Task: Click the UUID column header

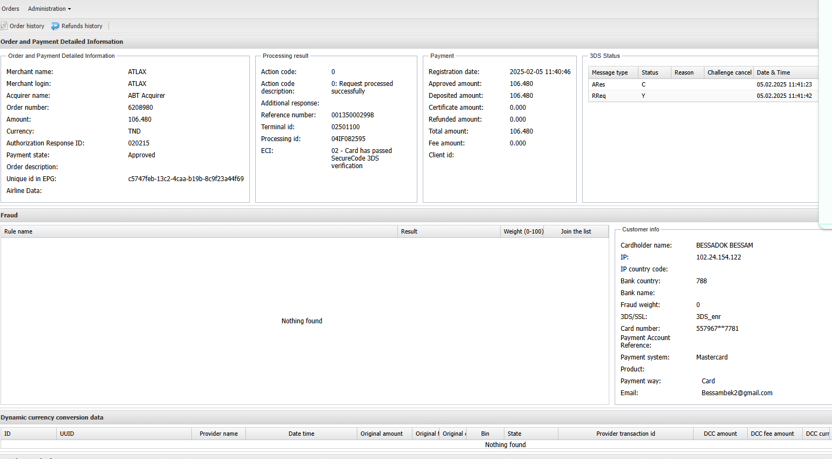Action: 67,434
